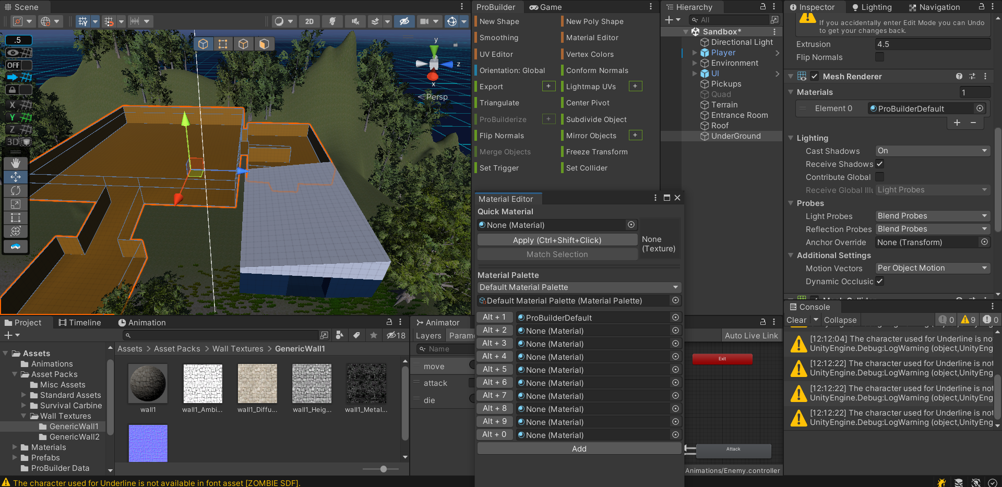
Task: Open Motion Vectors dropdown
Action: (x=933, y=268)
